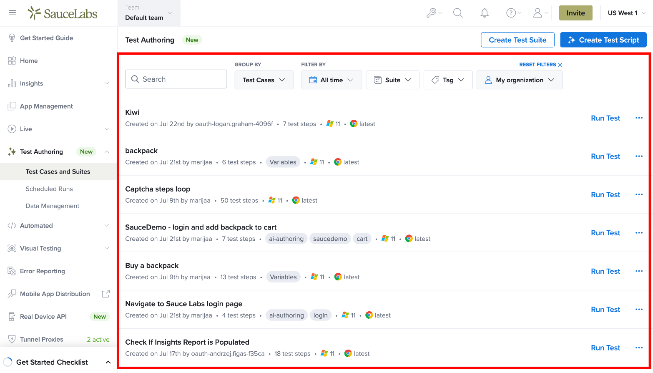Expand the Automated sidebar section
The height and width of the screenshot is (373, 653).
[x=107, y=226]
